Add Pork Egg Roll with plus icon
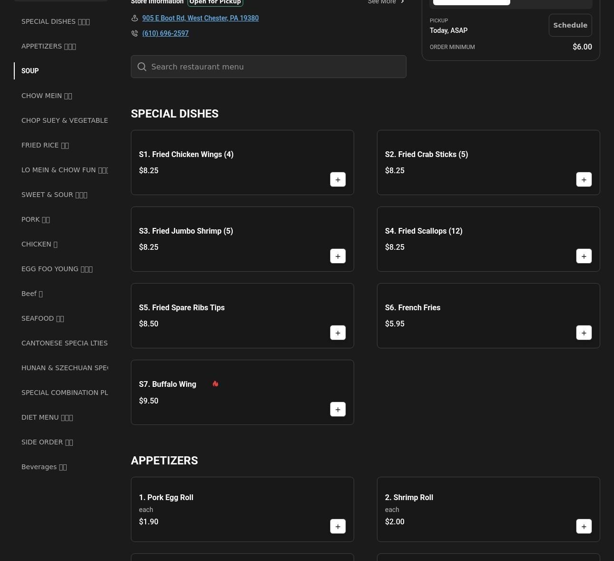This screenshot has width=614, height=561. 338,527
